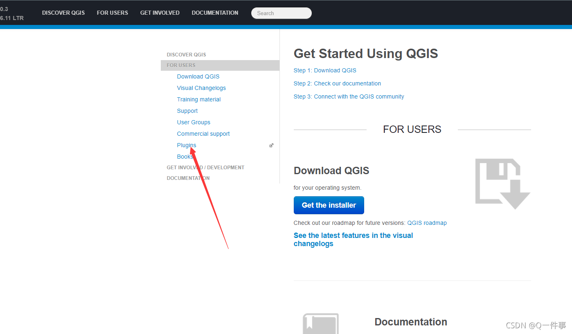Follow Step 2: Check our documentation link
The width and height of the screenshot is (572, 334).
[x=337, y=83]
